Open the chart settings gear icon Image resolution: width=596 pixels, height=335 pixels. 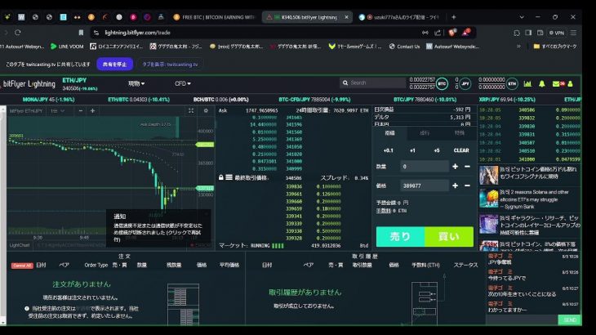(x=206, y=110)
